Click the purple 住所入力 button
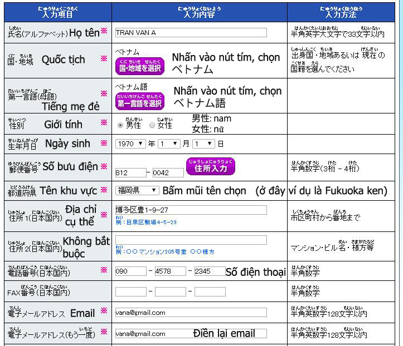The image size is (403, 346). tap(211, 166)
